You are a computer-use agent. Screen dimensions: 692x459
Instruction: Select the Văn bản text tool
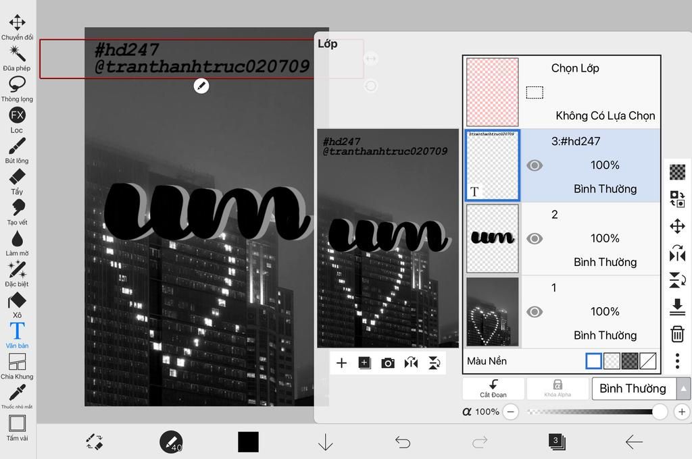tap(17, 335)
